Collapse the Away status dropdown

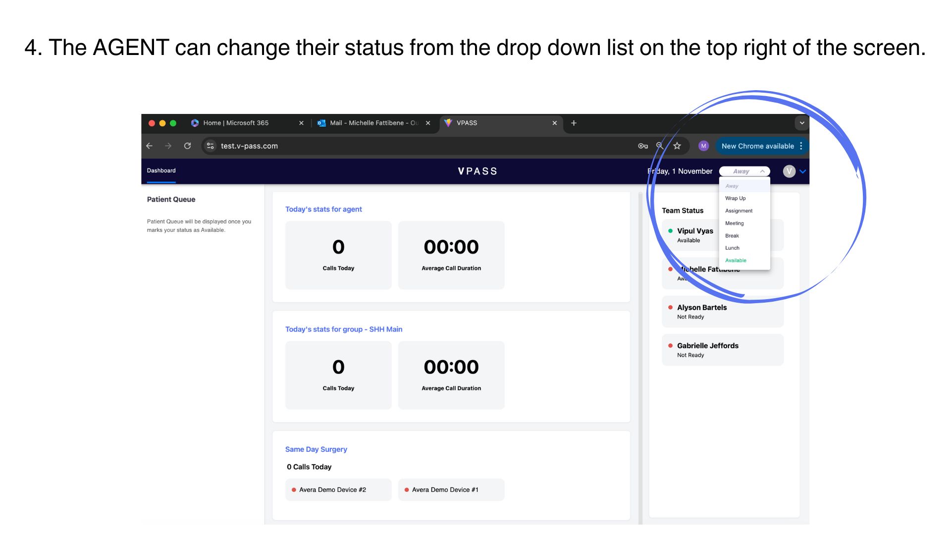point(744,171)
